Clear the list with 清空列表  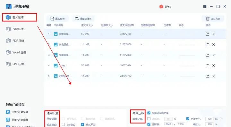[213, 19]
